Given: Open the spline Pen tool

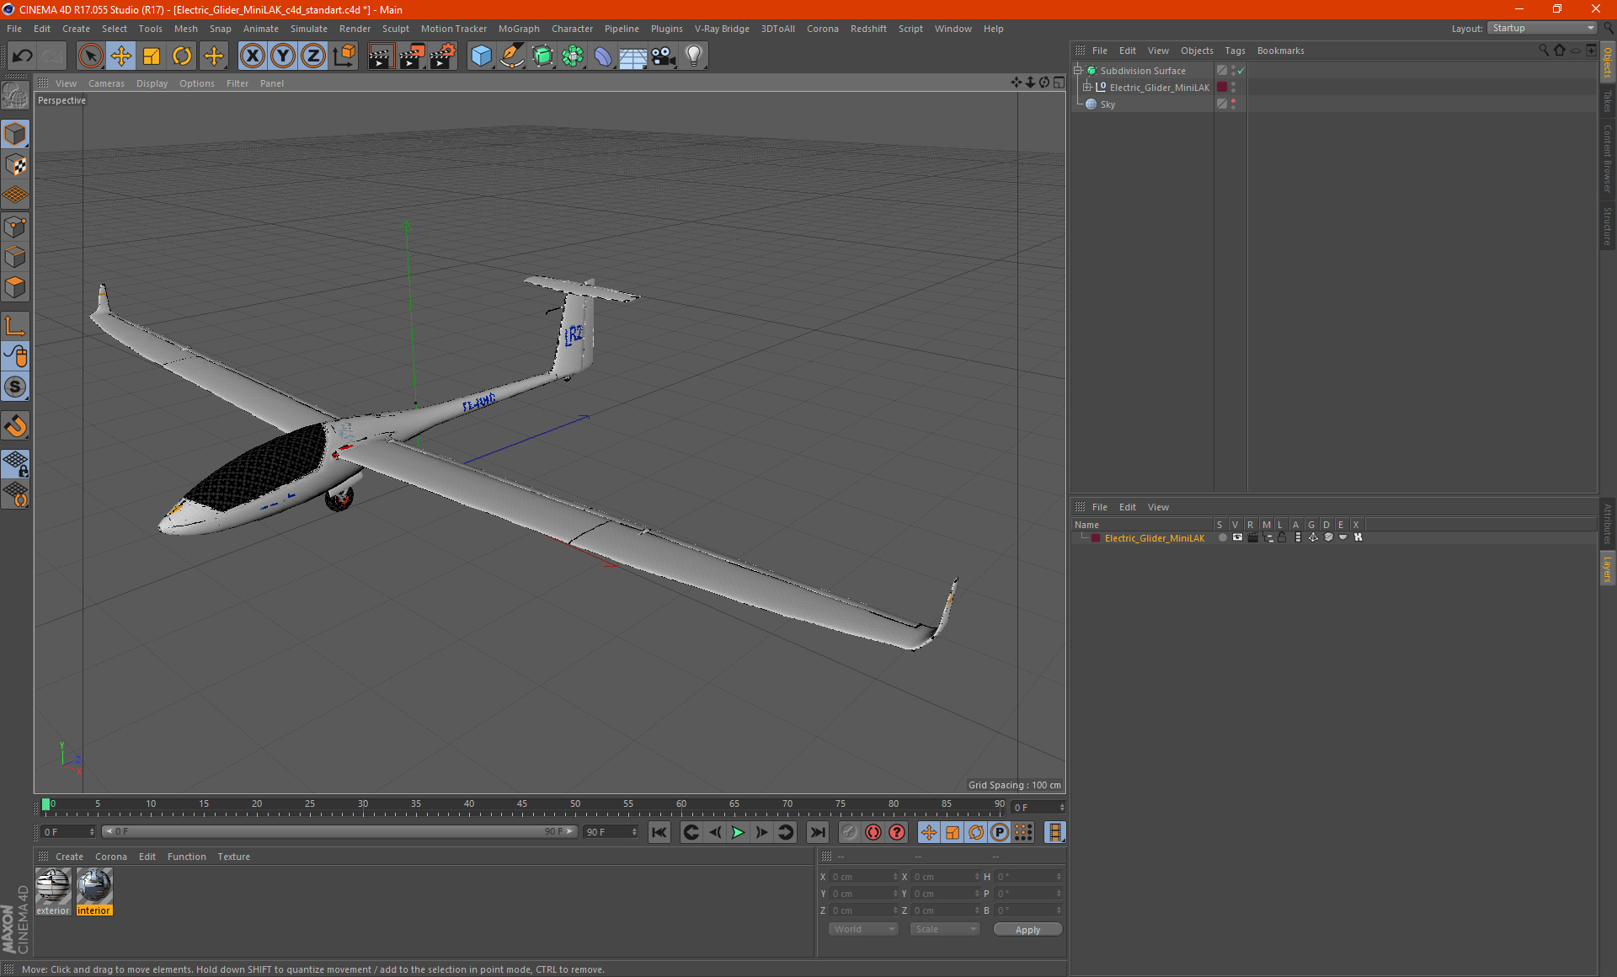Looking at the screenshot, I should tap(512, 56).
